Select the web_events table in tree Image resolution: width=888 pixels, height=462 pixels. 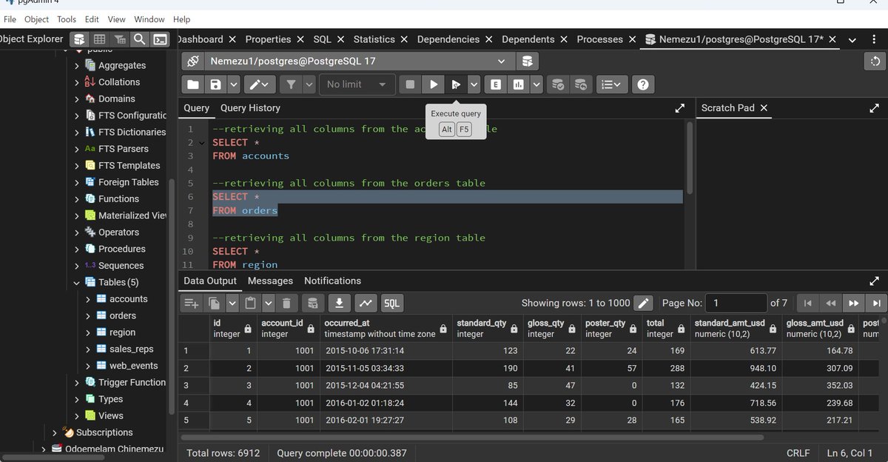[x=133, y=366]
